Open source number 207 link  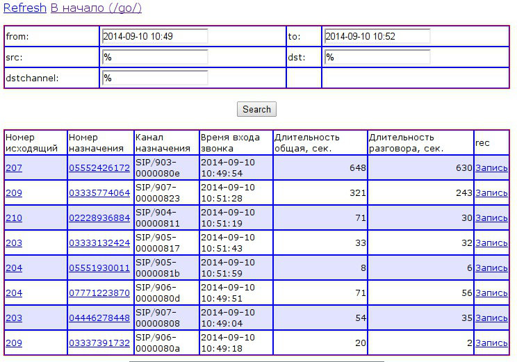click(x=14, y=167)
